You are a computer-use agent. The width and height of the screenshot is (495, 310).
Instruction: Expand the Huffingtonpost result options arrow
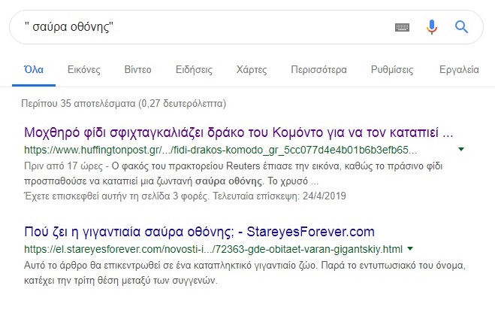[461, 149]
